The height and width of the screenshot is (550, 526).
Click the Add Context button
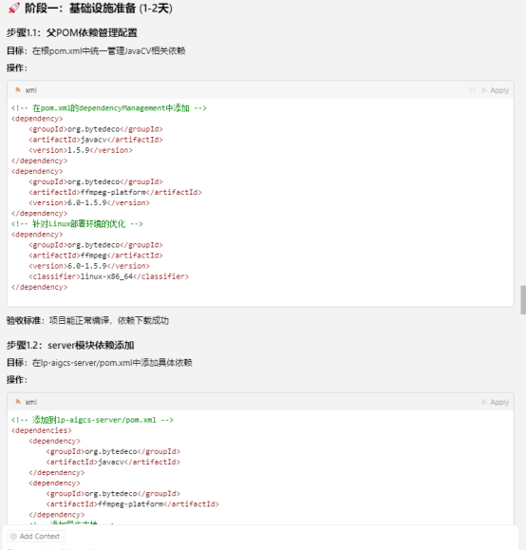[x=35, y=536]
